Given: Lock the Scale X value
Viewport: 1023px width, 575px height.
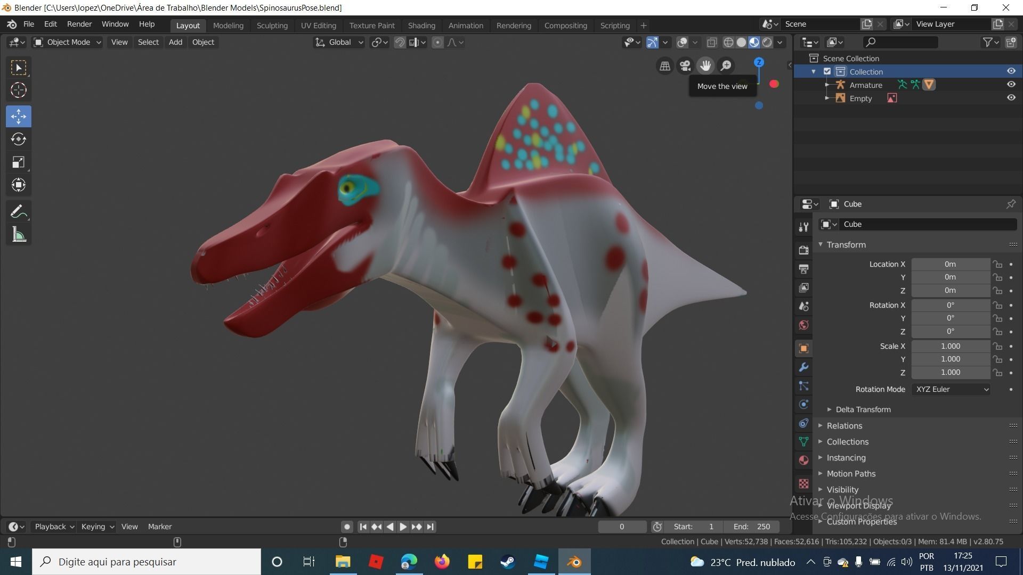Looking at the screenshot, I should (997, 346).
